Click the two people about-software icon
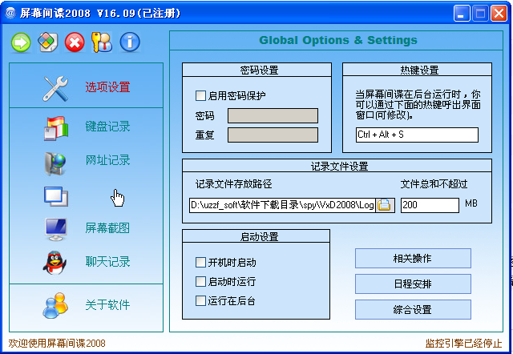Image resolution: width=513 pixels, height=354 pixels. (55, 305)
